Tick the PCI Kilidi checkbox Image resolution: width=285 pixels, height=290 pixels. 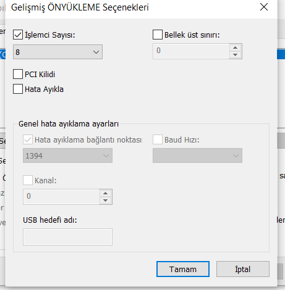point(18,74)
